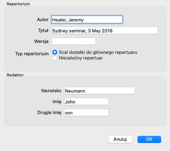Click the Autor label text
Screen dimensions: 170x151
[43, 20]
